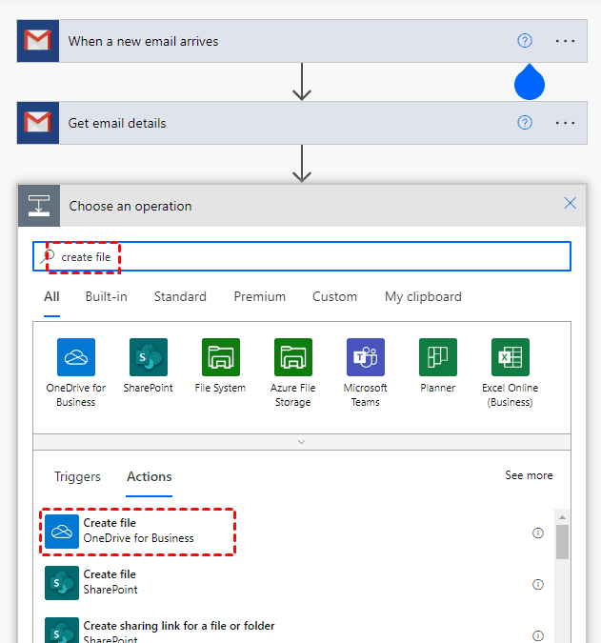Switch to the Built-in tab
This screenshot has height=643, width=601.
click(106, 296)
